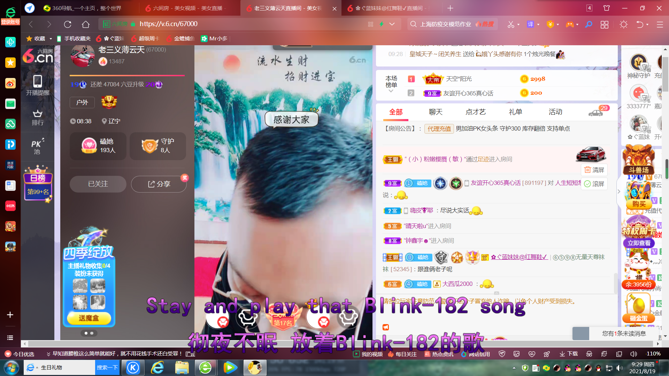Select the 全部 tab
Image resolution: width=669 pixels, height=376 pixels.
[x=396, y=112]
